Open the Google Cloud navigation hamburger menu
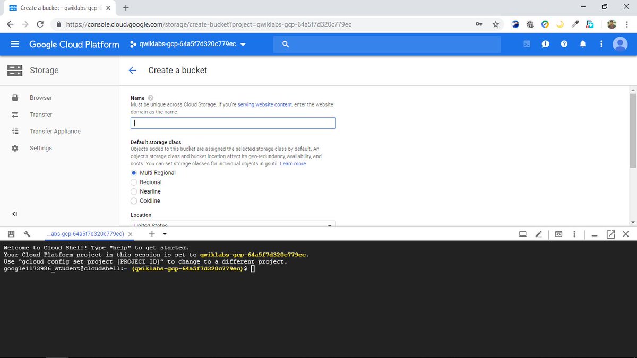Image resolution: width=637 pixels, height=358 pixels. 15,44
